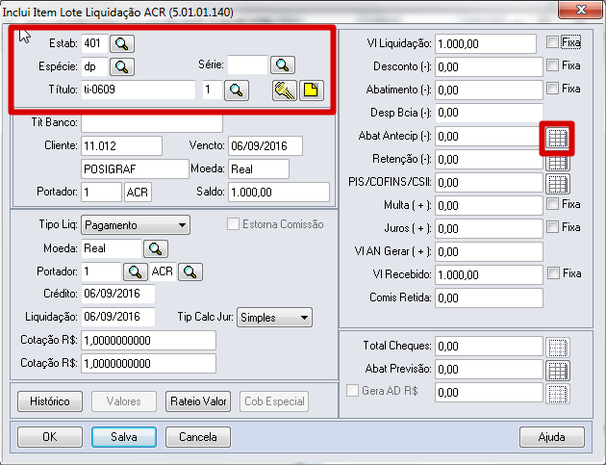Toggle the Estorna Comissão checkbox

(233, 224)
